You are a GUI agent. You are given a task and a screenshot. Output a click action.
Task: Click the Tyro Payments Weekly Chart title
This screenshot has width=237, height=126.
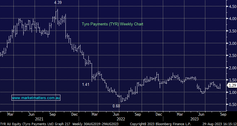[112, 24]
